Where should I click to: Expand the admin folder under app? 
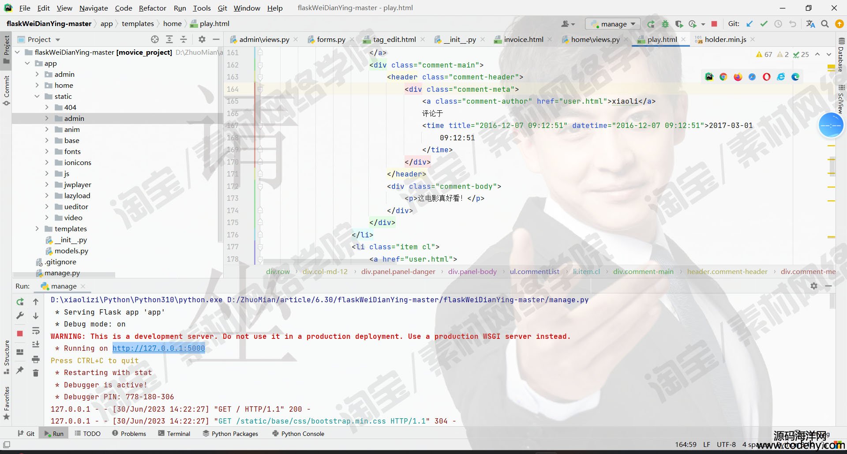[x=37, y=75]
